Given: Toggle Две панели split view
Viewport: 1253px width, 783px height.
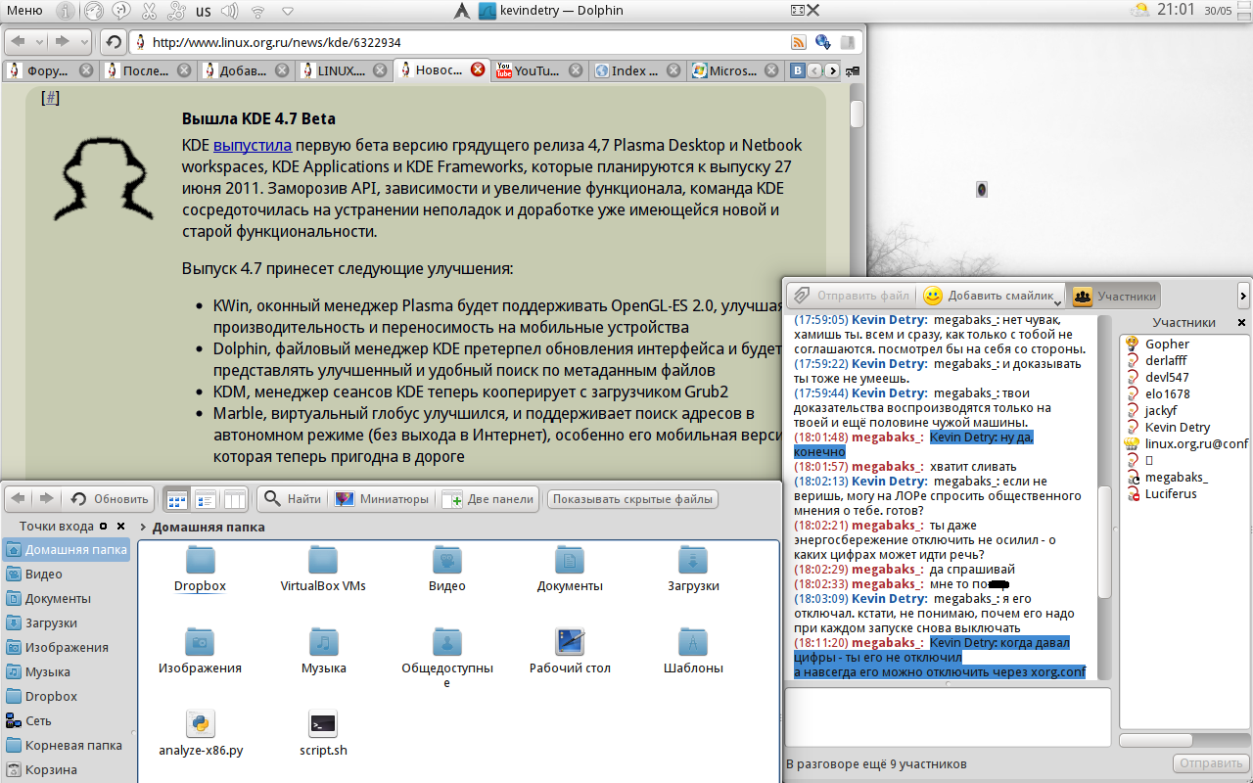Looking at the screenshot, I should pyautogui.click(x=487, y=499).
